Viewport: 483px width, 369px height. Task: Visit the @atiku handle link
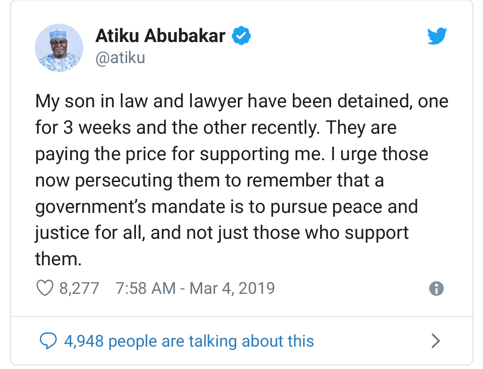[120, 58]
